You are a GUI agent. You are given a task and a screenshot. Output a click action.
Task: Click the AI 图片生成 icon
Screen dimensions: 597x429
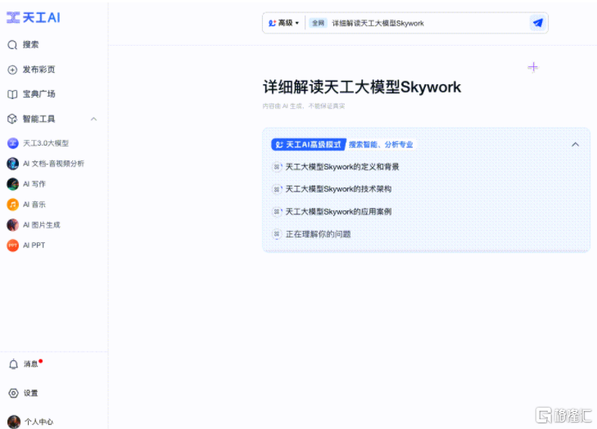click(12, 225)
